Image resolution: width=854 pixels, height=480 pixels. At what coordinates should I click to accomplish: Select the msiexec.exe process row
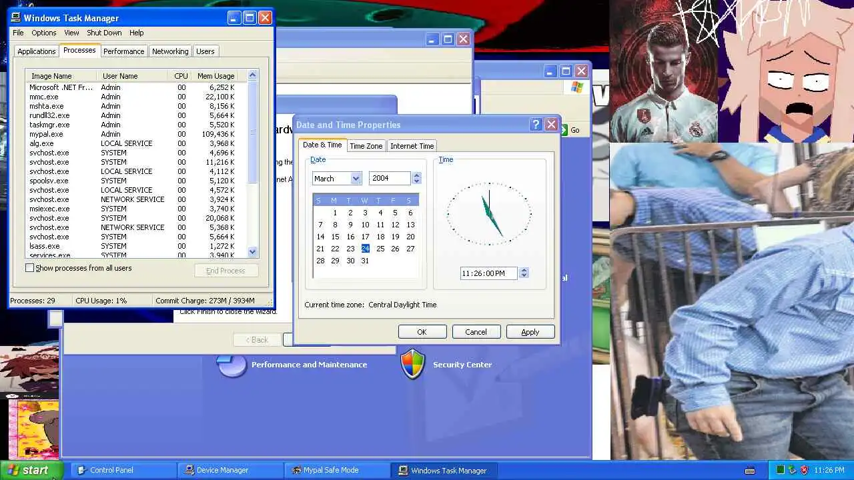coord(136,209)
